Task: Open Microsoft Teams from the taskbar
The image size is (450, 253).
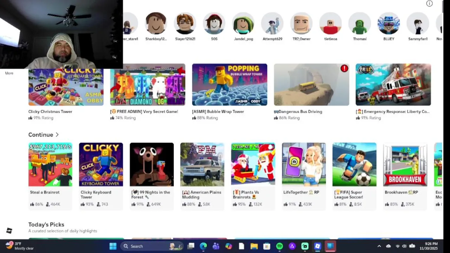Action: point(216,246)
